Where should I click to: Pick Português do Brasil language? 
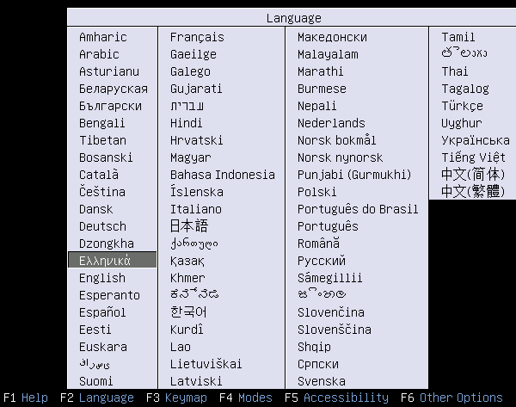(358, 209)
